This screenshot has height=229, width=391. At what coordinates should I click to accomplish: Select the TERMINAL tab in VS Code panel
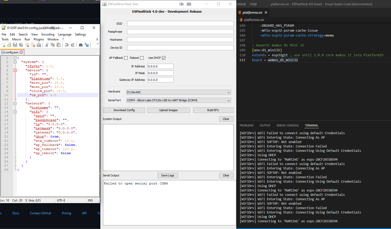312,125
